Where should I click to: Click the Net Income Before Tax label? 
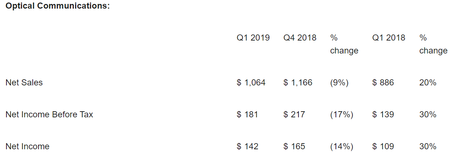pos(49,114)
